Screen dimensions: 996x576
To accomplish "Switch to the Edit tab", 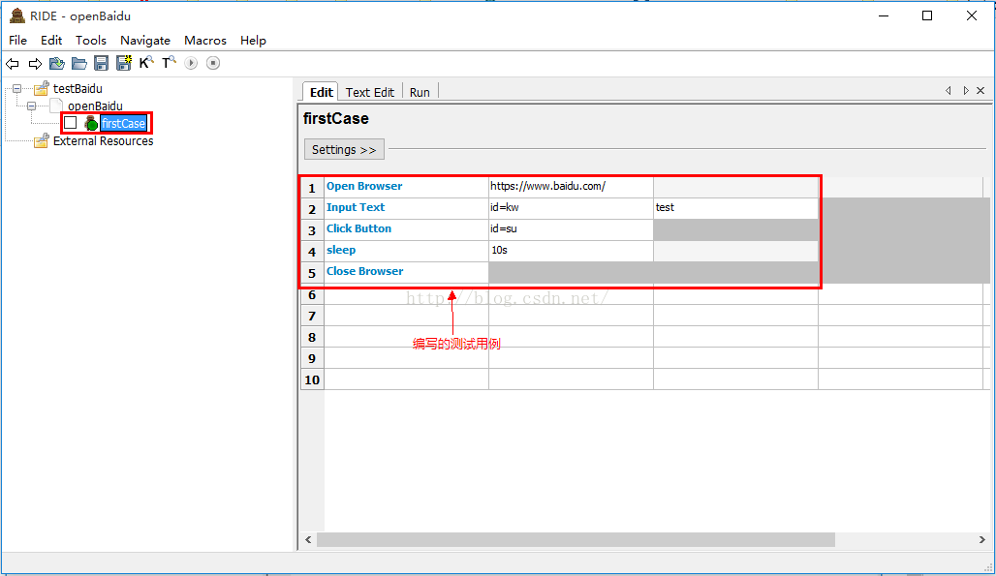I will coord(321,92).
